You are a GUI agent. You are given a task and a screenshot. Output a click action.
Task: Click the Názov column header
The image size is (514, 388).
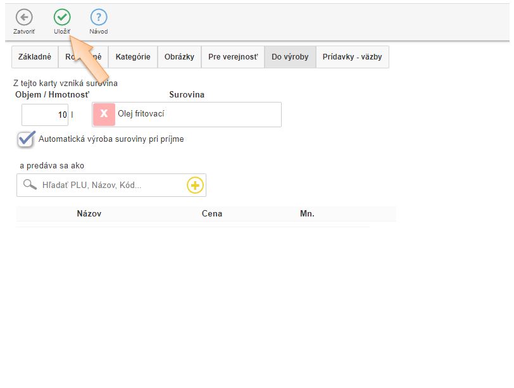tap(89, 214)
